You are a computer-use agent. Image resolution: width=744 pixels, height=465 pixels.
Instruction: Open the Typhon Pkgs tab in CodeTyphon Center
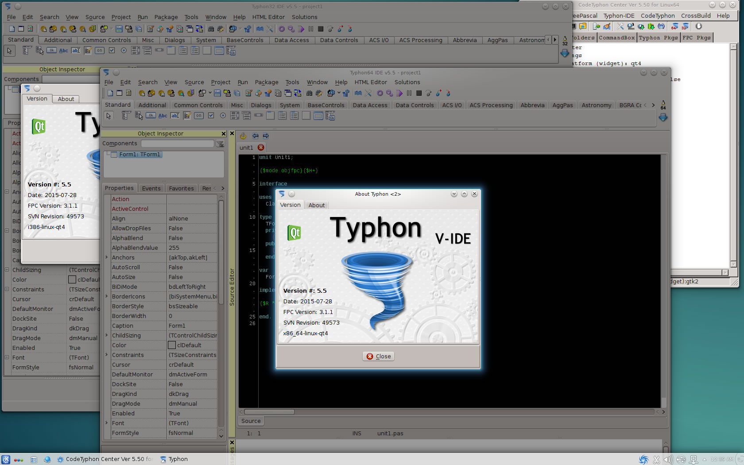point(658,38)
